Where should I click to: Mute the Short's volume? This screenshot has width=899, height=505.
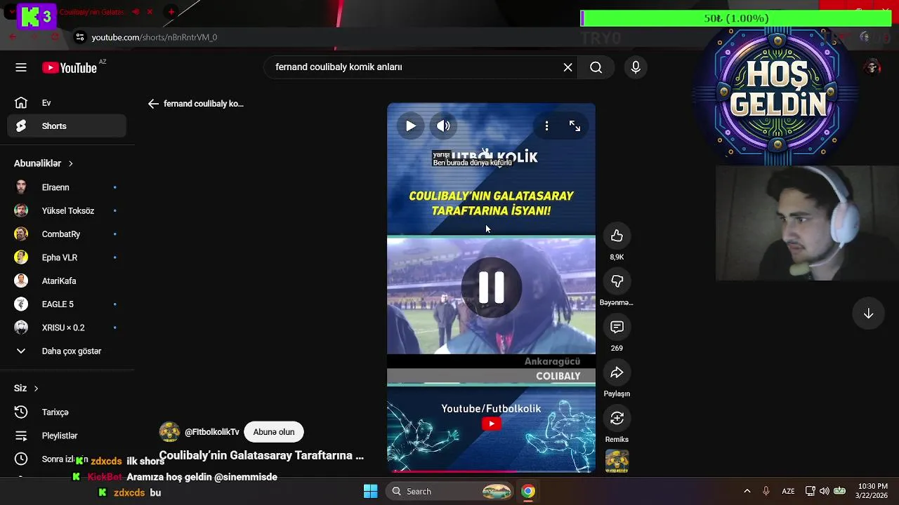(x=443, y=126)
